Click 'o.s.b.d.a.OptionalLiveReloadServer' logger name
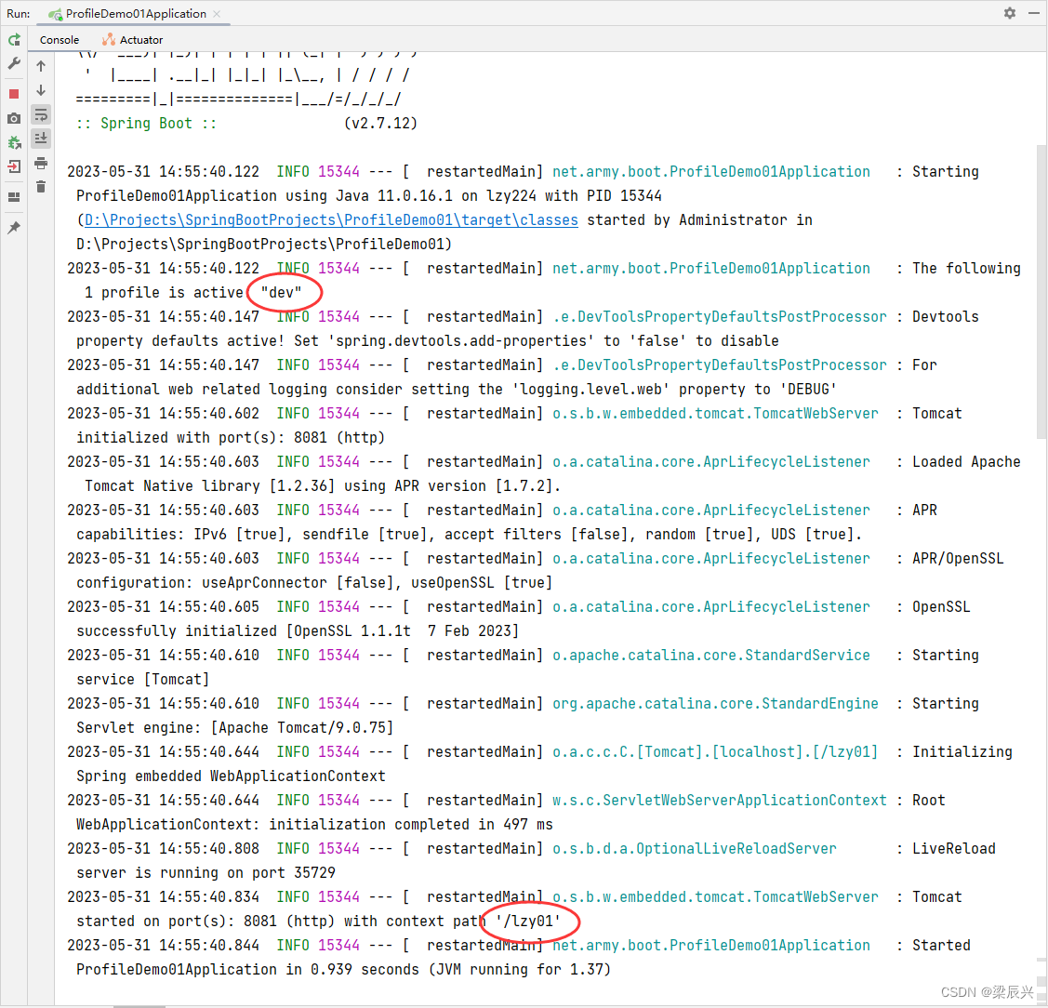1048x1008 pixels. coord(695,849)
